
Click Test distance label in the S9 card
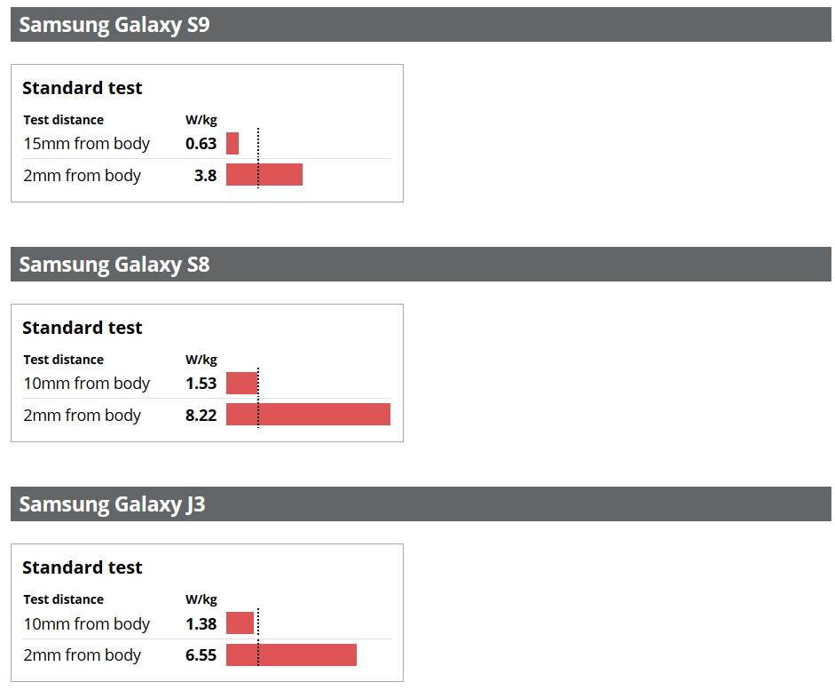click(x=63, y=120)
